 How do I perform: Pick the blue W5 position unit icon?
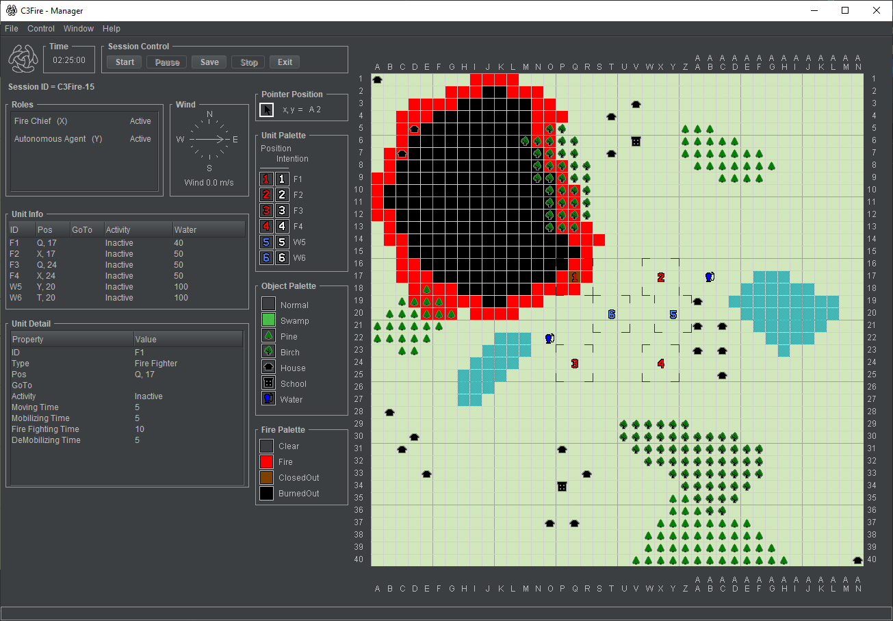[267, 242]
